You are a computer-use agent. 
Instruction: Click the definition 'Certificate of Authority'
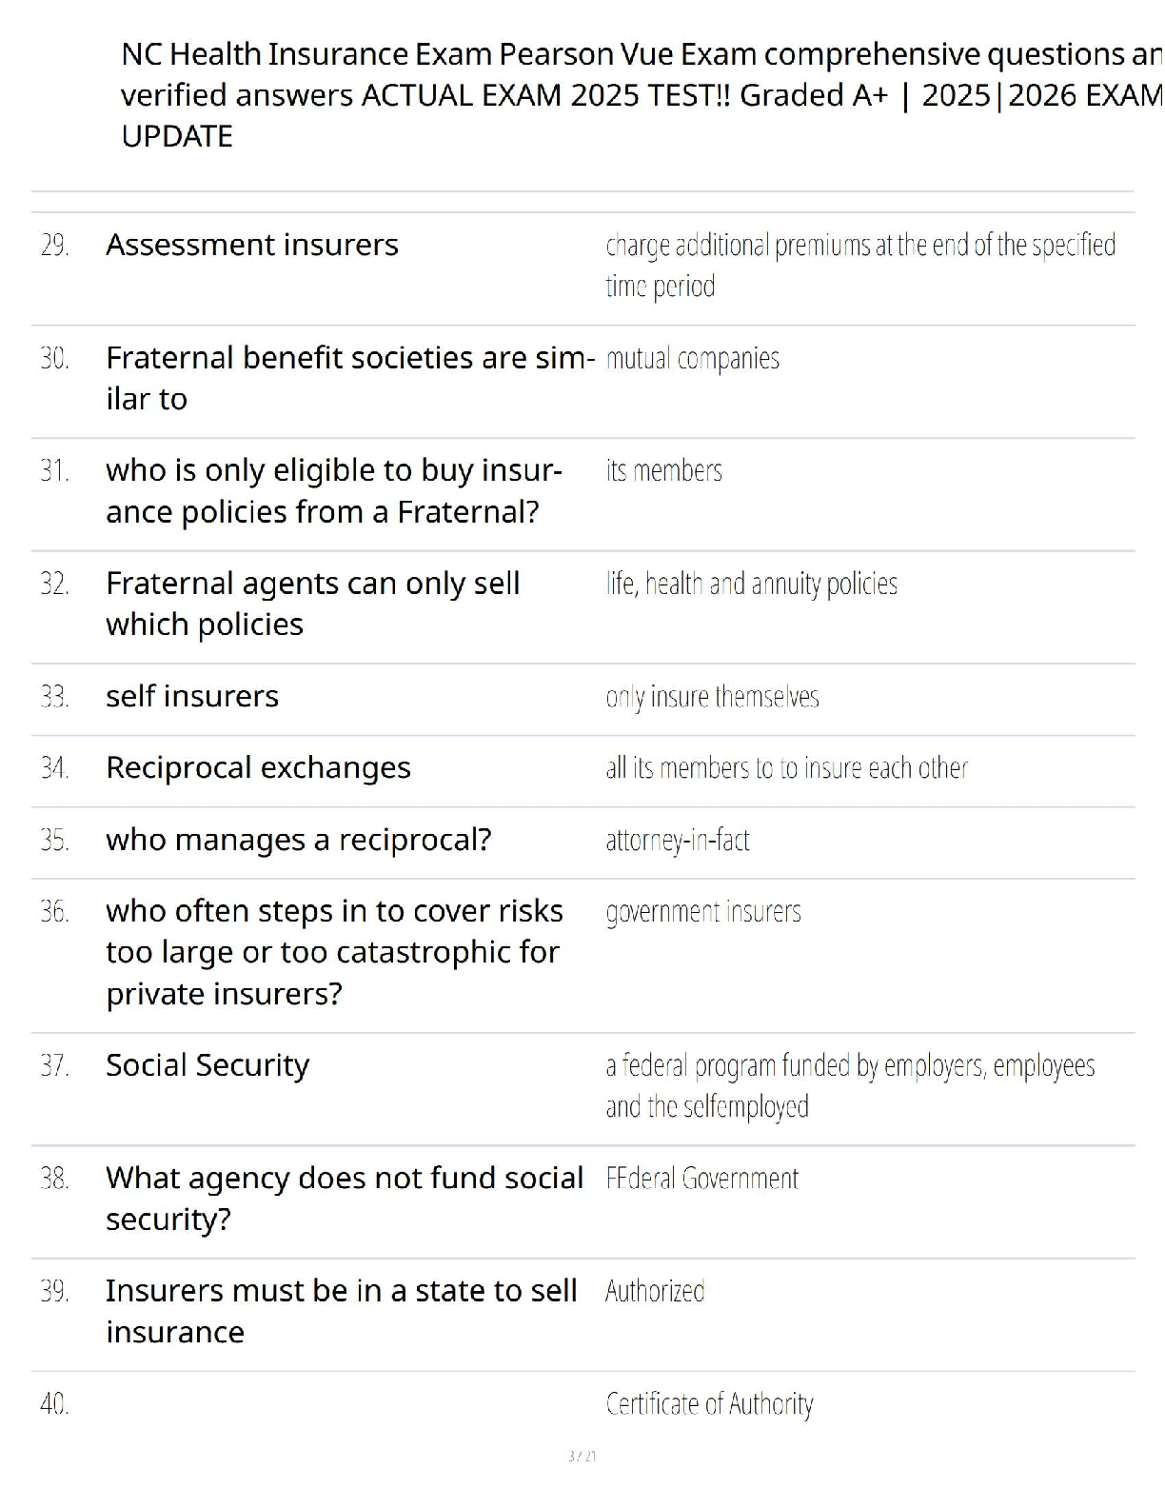coord(709,1404)
